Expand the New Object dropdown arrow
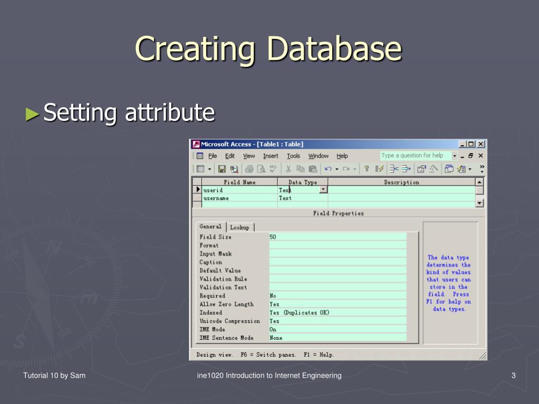This screenshot has height=404, width=539. (470, 169)
